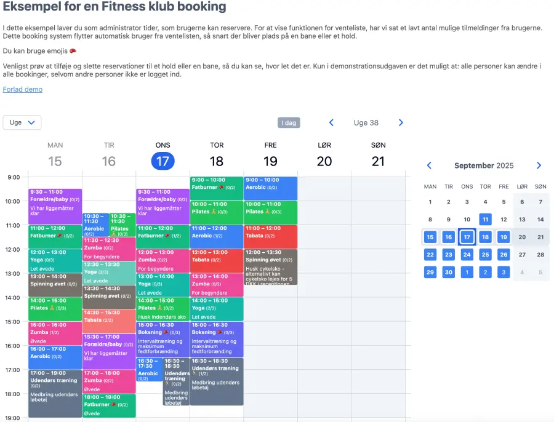Select September 30 in mini calendar
Screen dimensions: 554x422
click(x=449, y=272)
